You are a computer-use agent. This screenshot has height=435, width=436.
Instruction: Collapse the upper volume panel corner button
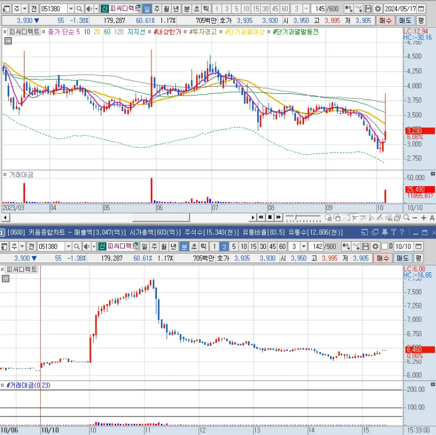[433, 174]
